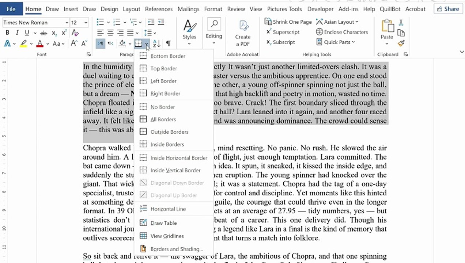
Task: Launch the Clipboard pane launcher
Action: (405, 54)
